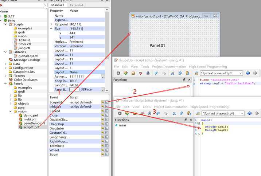Click the datapoint selector icon in Initialize editor
This screenshot has height=176, width=261.
click(198, 113)
